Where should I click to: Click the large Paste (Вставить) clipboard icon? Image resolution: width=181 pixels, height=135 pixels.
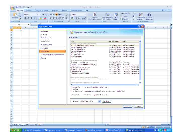click(x=15, y=15)
